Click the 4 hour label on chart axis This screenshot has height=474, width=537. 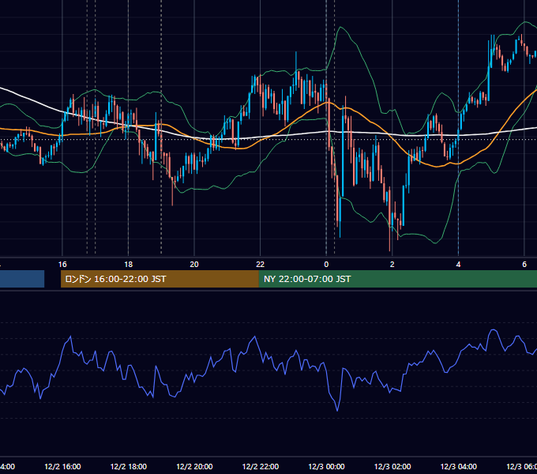coord(458,265)
